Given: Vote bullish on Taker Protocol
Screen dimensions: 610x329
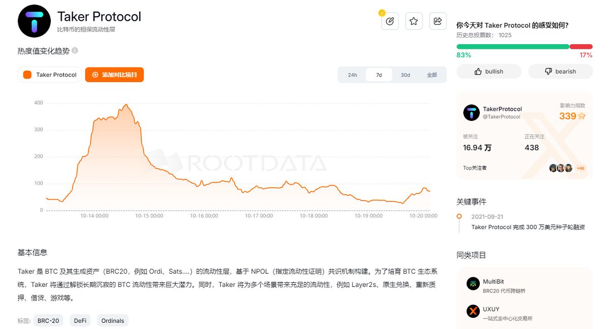Looking at the screenshot, I should tap(489, 72).
